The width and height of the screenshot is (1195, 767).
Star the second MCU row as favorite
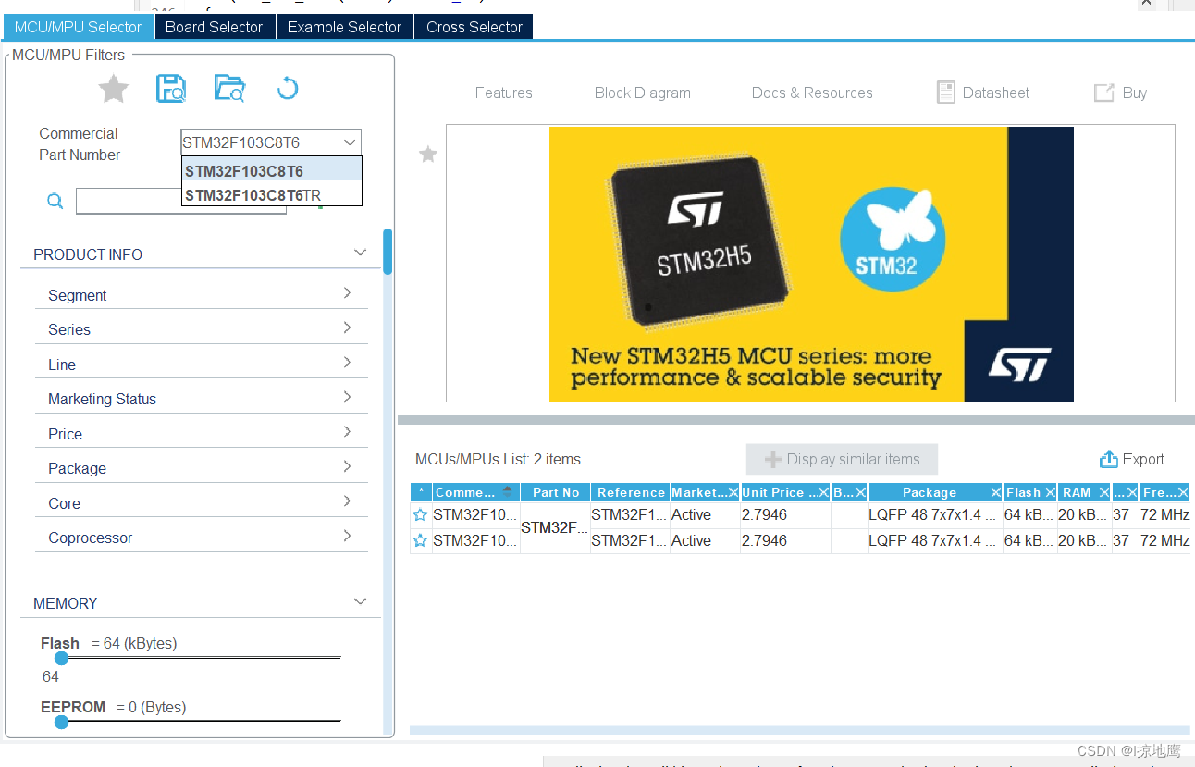point(420,541)
